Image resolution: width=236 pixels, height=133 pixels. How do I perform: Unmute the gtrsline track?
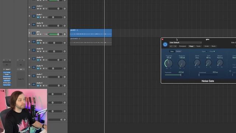coord(38,43)
